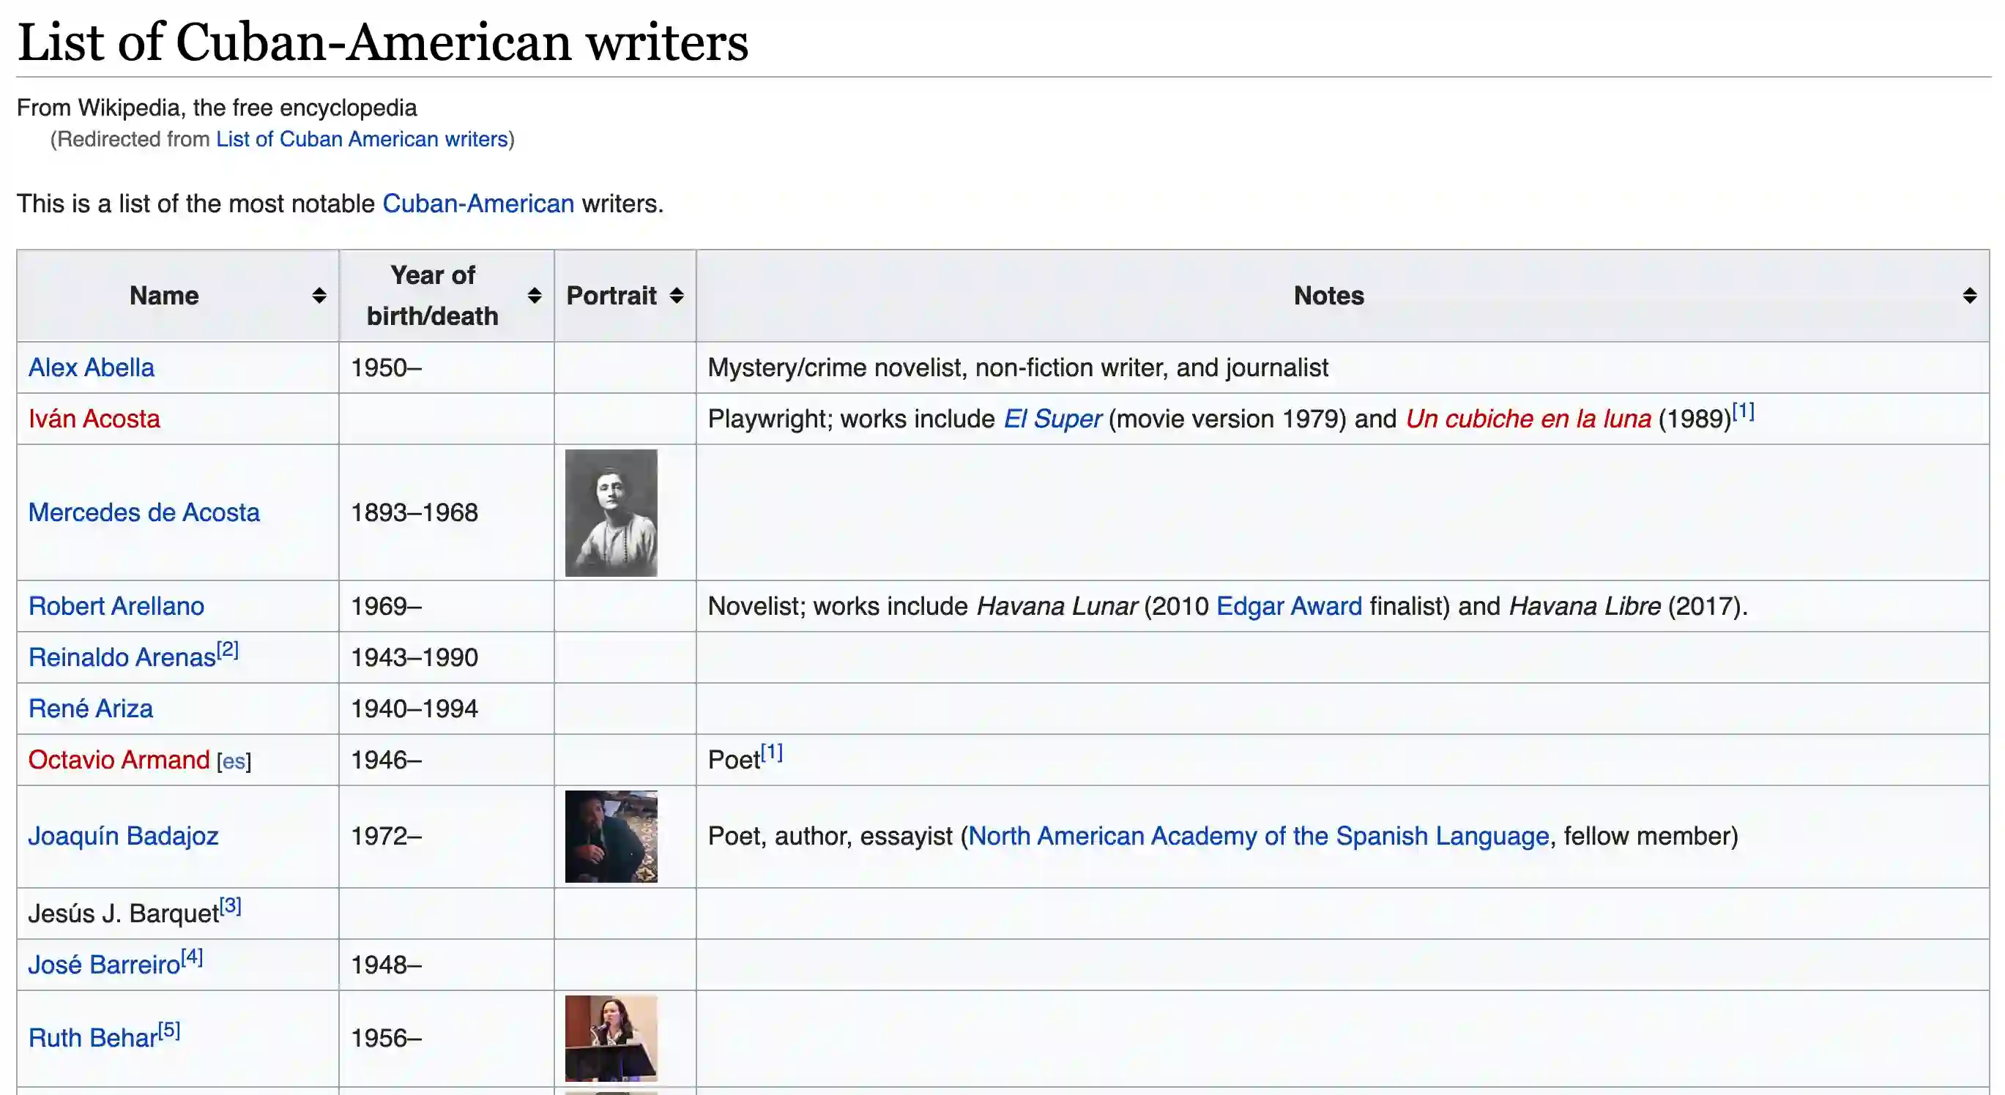
Task: Click the Edgar Award link
Action: (1289, 606)
